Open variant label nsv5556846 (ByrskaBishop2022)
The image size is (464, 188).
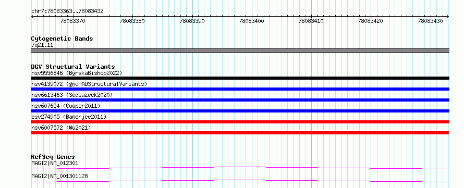(77, 73)
